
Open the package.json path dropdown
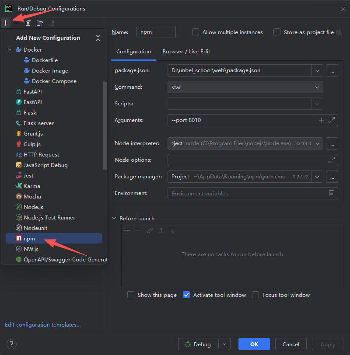point(317,71)
